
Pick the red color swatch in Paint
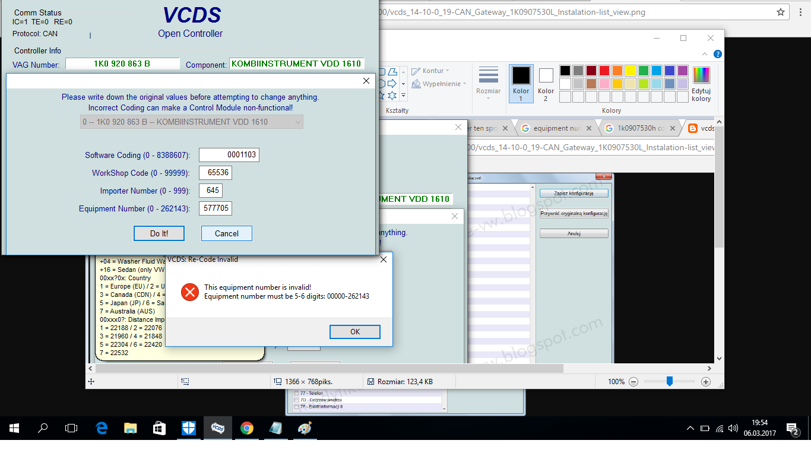pyautogui.click(x=604, y=71)
